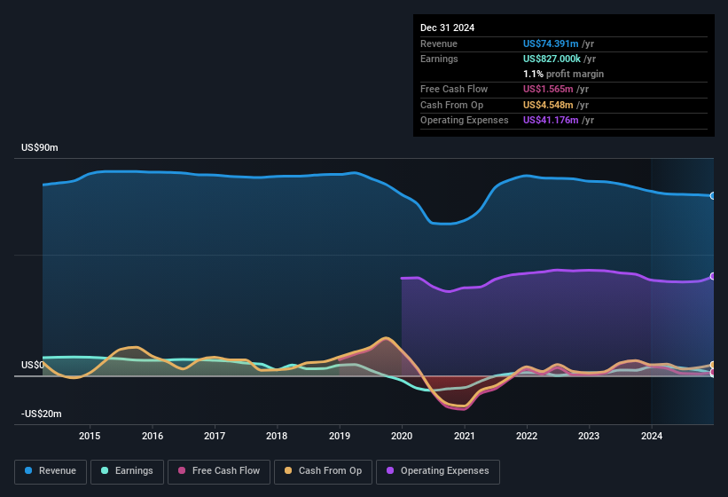Click the US$90m y-axis label
Screen dimensions: 728x497
pos(40,147)
